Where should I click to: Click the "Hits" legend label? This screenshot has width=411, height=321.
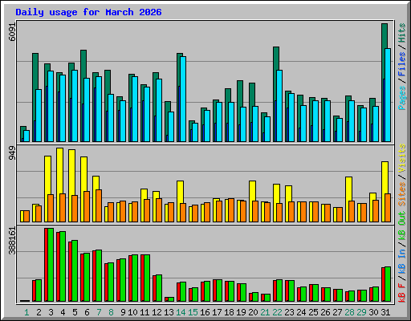pyautogui.click(x=401, y=33)
